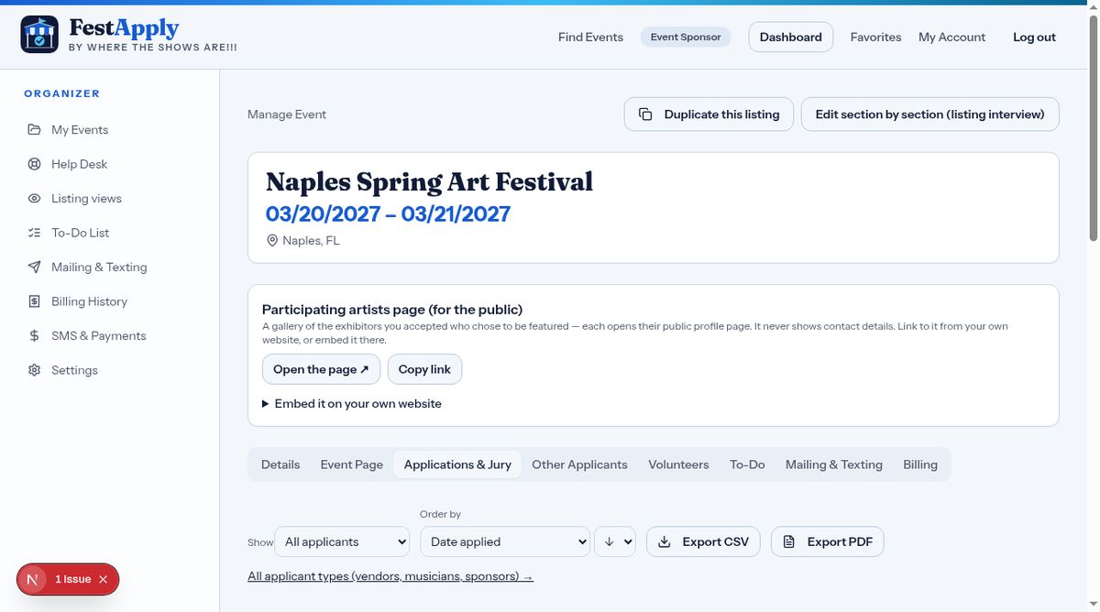The width and height of the screenshot is (1100, 612).
Task: Open the Mailing & Texting tab
Action: coord(834,464)
